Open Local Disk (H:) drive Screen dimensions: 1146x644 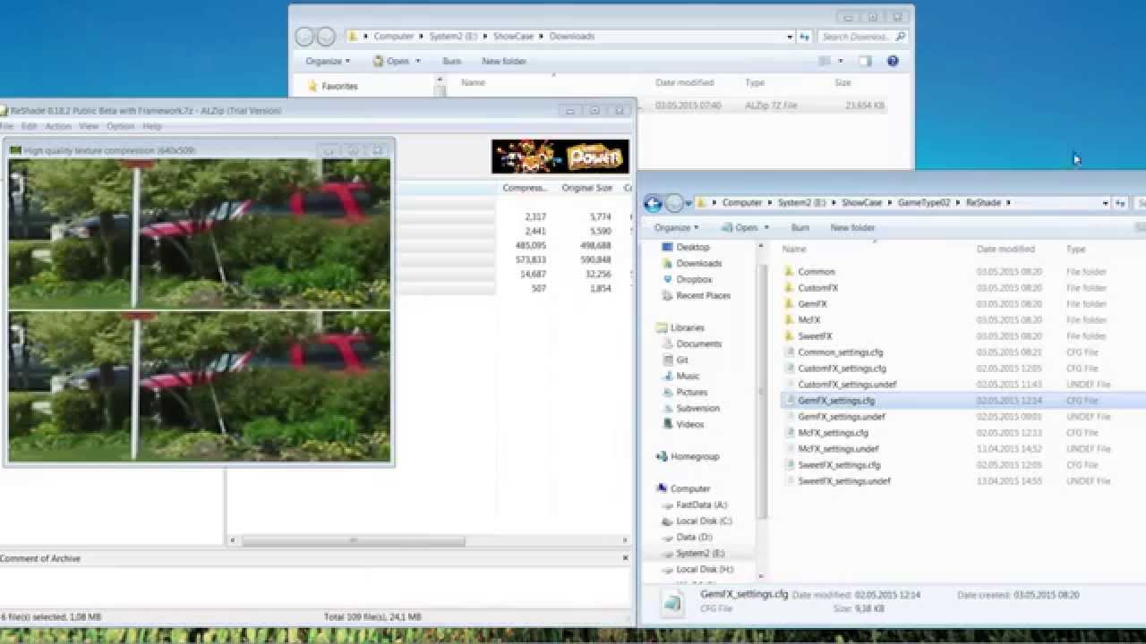[705, 569]
